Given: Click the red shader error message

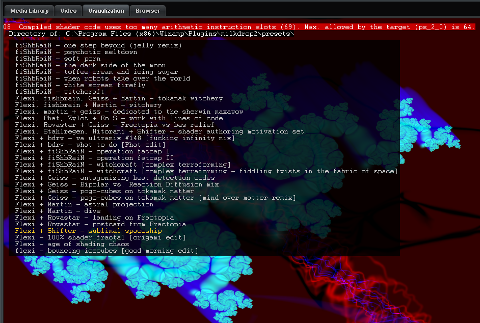Looking at the screenshot, I should coord(239,27).
